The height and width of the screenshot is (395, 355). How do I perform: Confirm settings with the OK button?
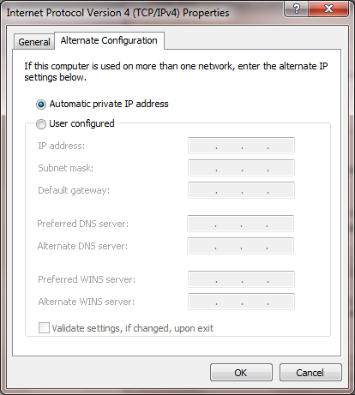241,373
